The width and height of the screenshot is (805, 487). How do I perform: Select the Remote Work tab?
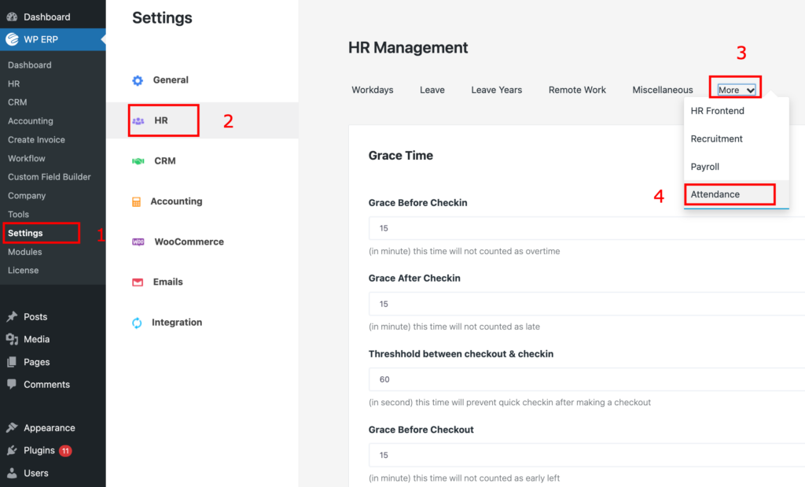pos(577,90)
